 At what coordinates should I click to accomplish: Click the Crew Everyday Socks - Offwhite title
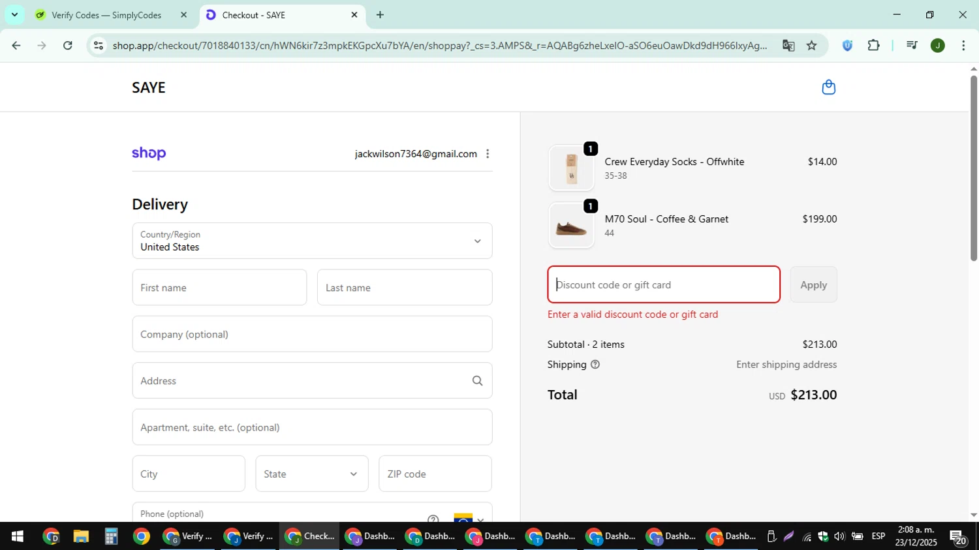(674, 162)
